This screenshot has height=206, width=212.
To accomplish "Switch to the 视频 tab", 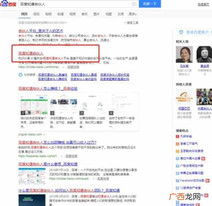I will coord(73,14).
